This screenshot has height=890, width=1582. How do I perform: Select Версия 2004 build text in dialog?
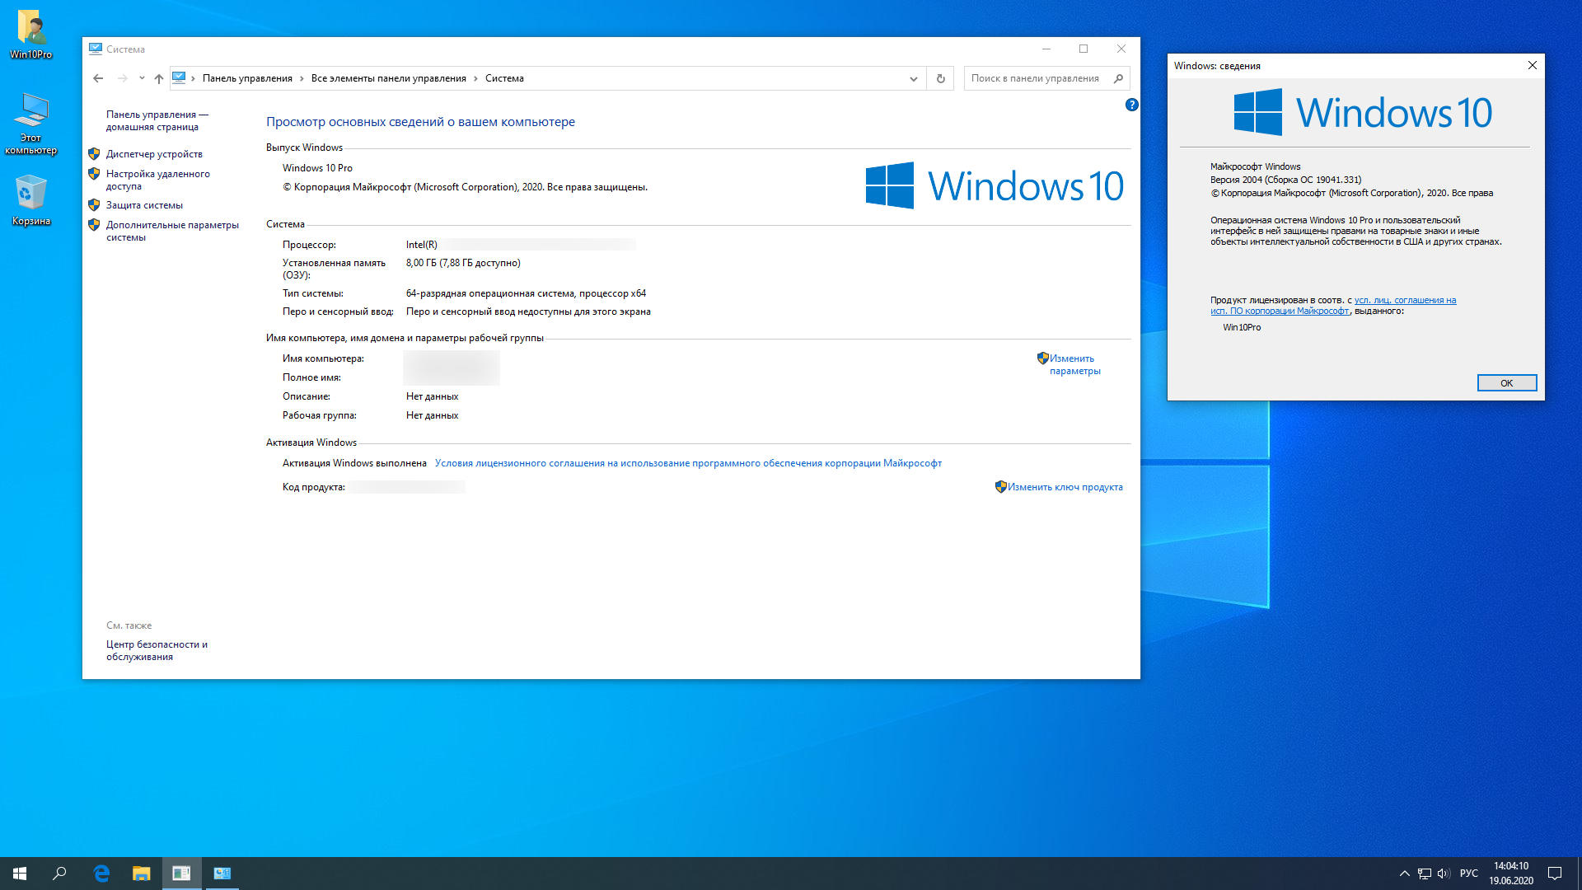point(1285,180)
